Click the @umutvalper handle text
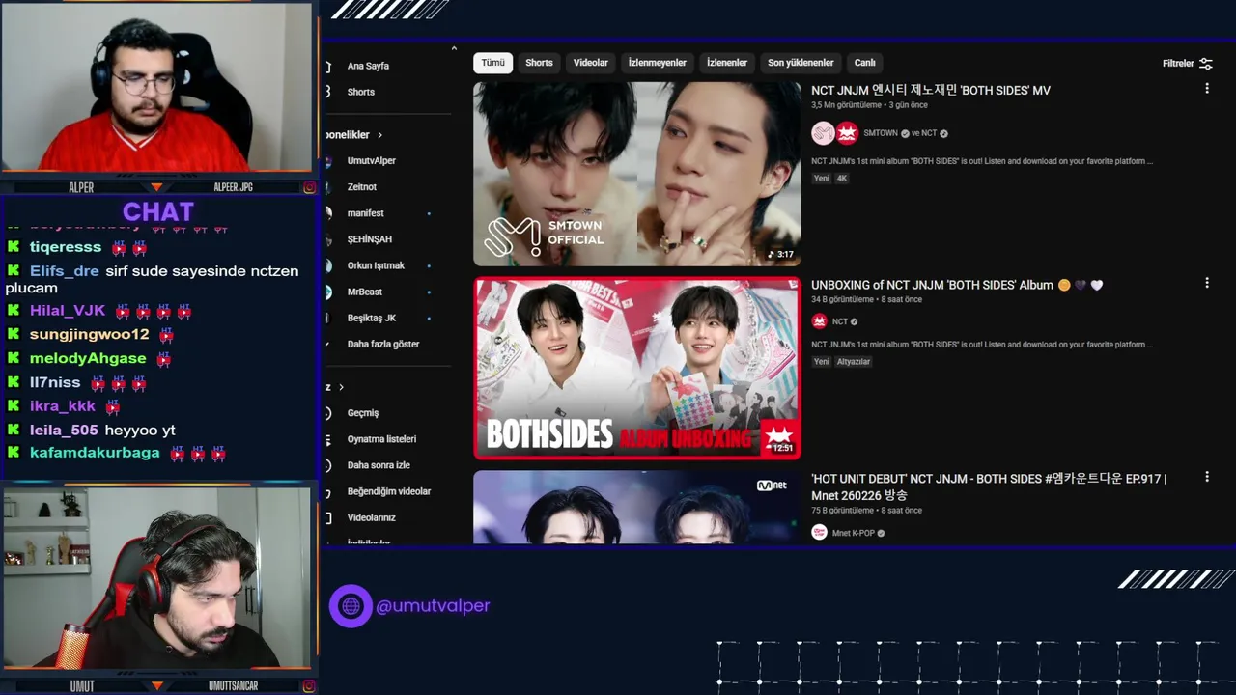The image size is (1236, 695). [433, 606]
